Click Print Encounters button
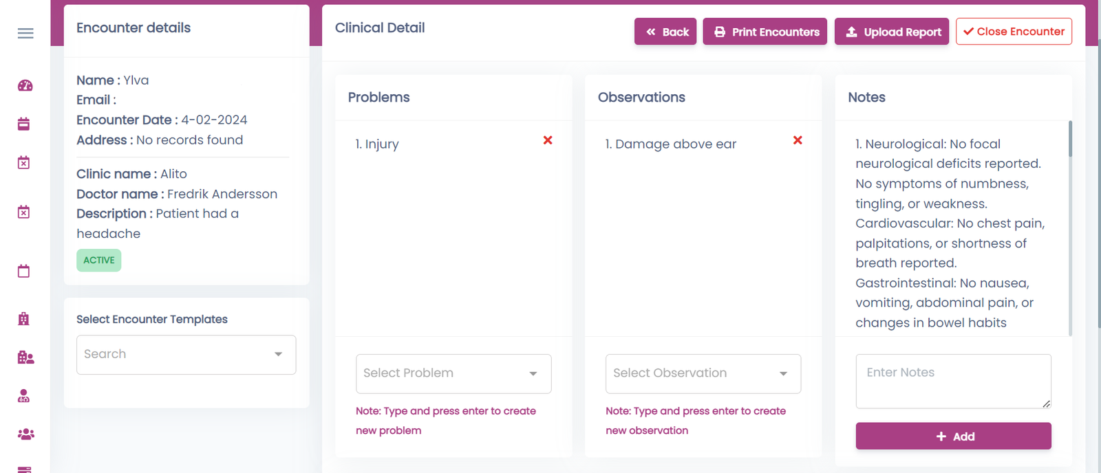1101x473 pixels. tap(765, 32)
